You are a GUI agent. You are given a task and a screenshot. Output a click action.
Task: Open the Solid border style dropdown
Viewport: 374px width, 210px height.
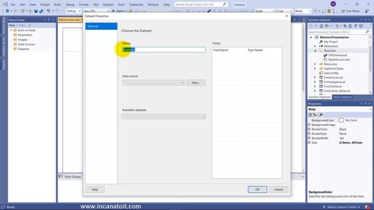click(x=274, y=11)
